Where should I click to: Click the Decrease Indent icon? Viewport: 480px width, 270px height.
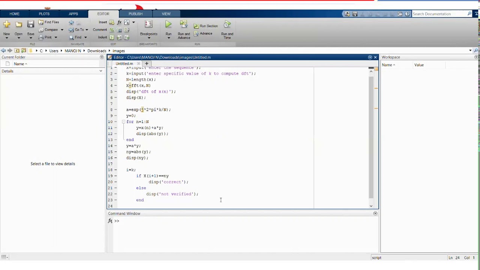[127, 37]
